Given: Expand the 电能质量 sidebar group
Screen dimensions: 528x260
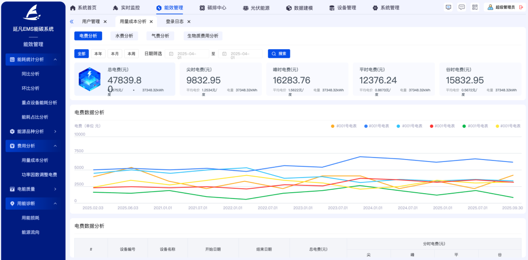Looking at the screenshot, I should (55, 189).
